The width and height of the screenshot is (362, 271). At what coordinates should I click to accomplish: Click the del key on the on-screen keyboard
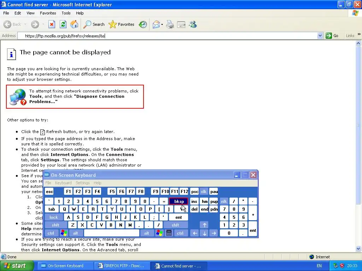194,209
